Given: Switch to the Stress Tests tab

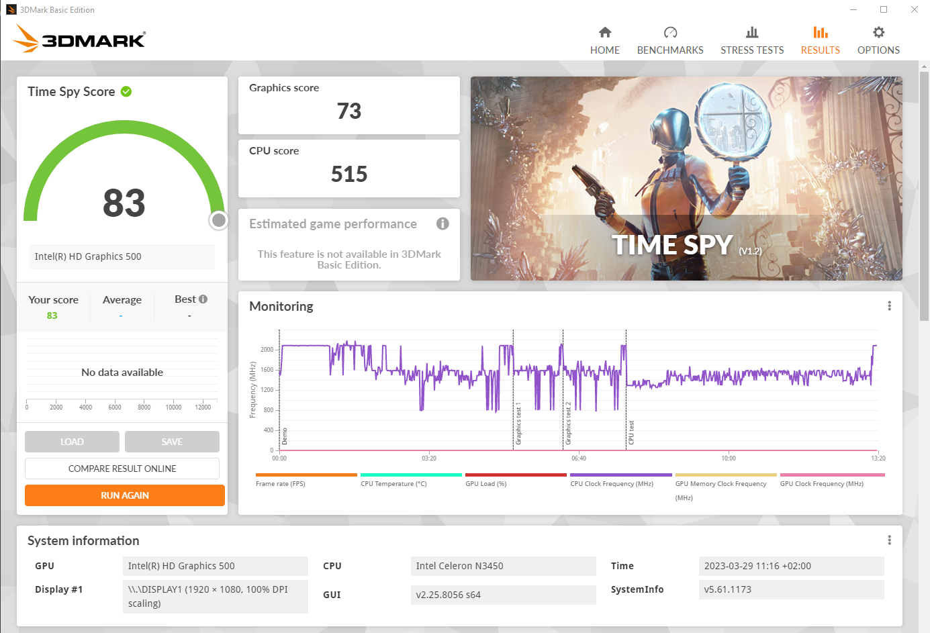Looking at the screenshot, I should 752,41.
